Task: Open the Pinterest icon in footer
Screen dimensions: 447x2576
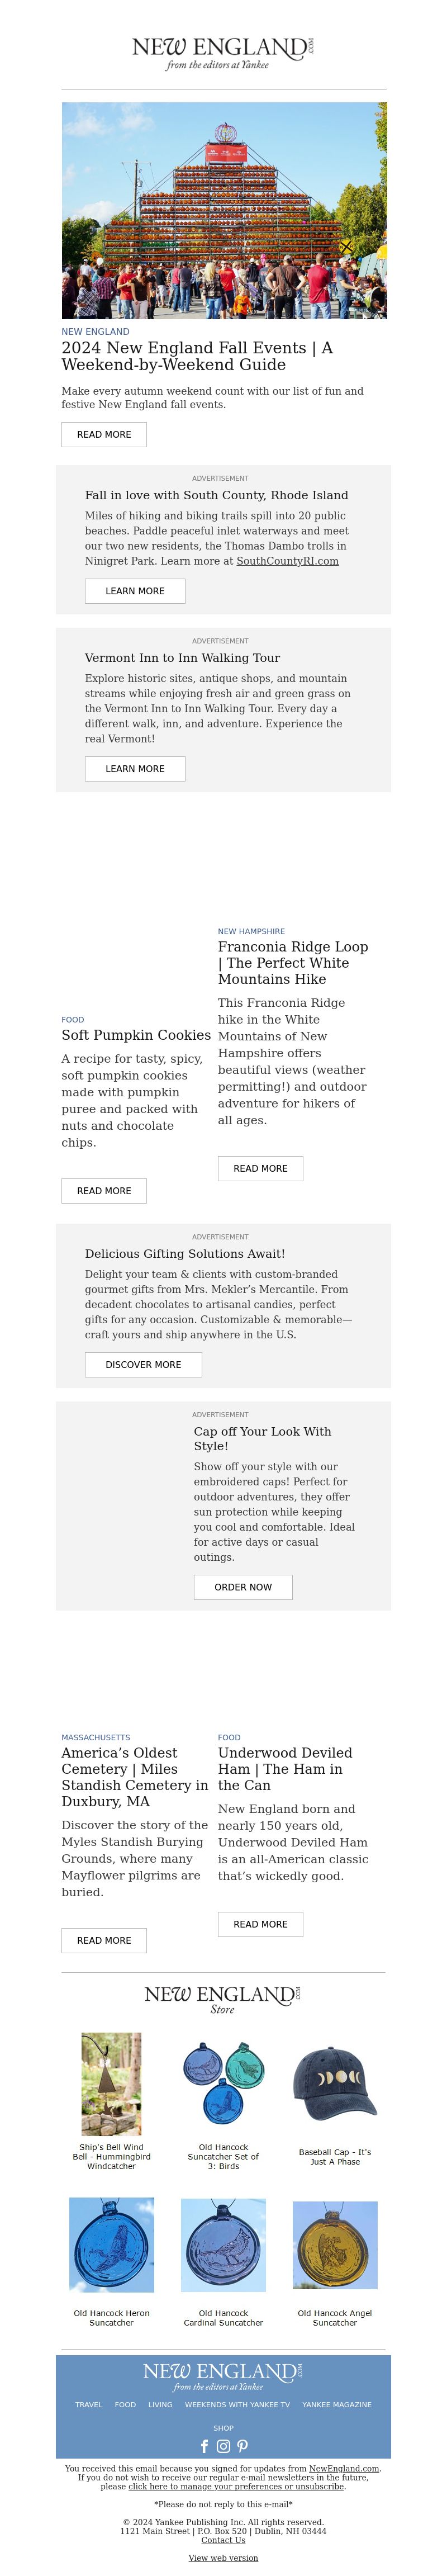Action: pos(242,2446)
